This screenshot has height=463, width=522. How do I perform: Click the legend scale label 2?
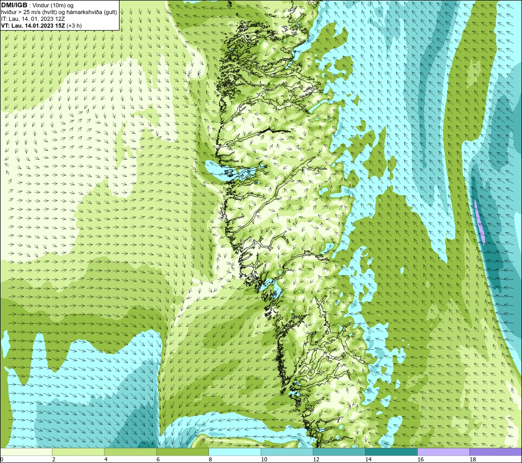coord(54,459)
